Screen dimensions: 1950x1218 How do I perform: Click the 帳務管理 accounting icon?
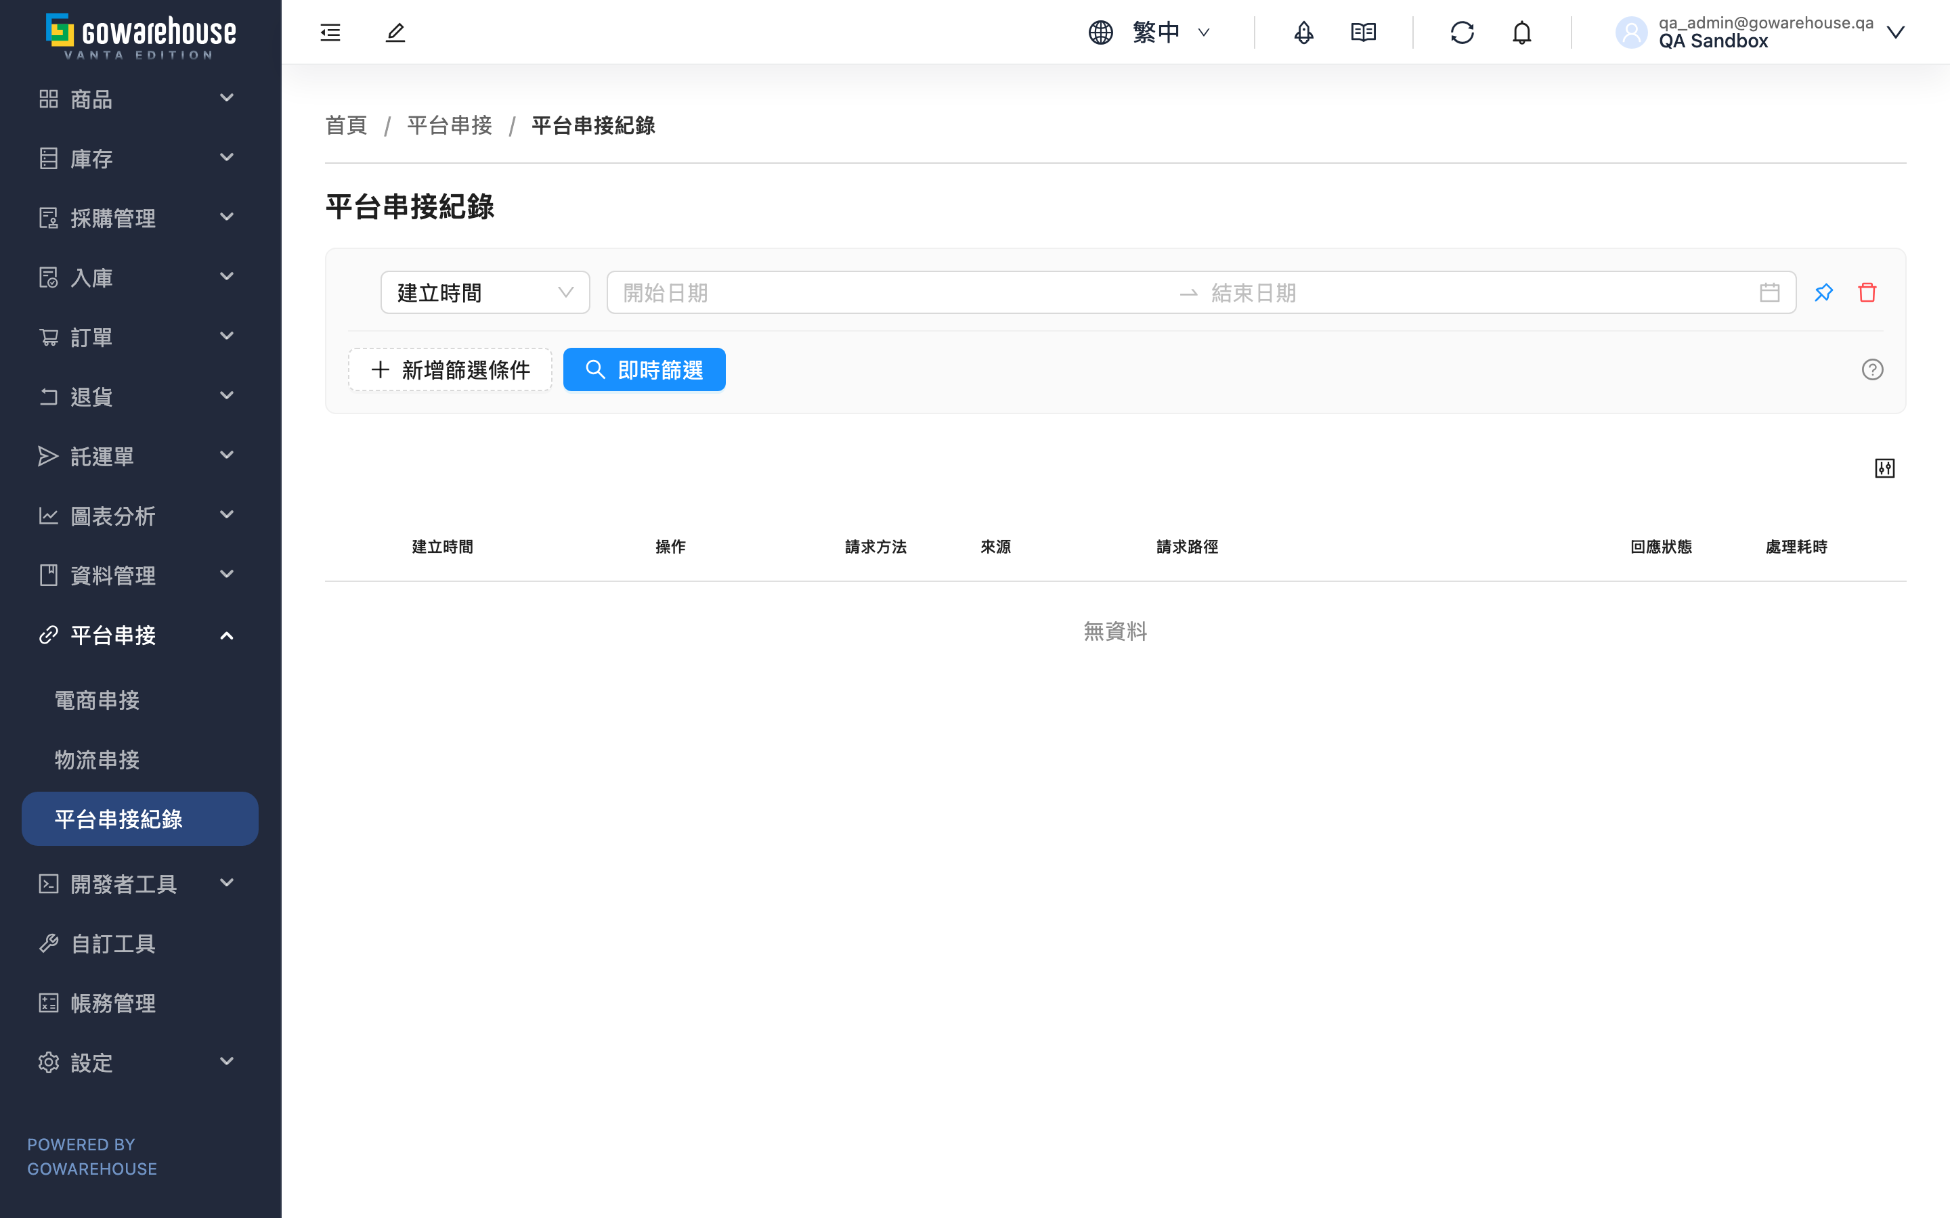point(48,1003)
